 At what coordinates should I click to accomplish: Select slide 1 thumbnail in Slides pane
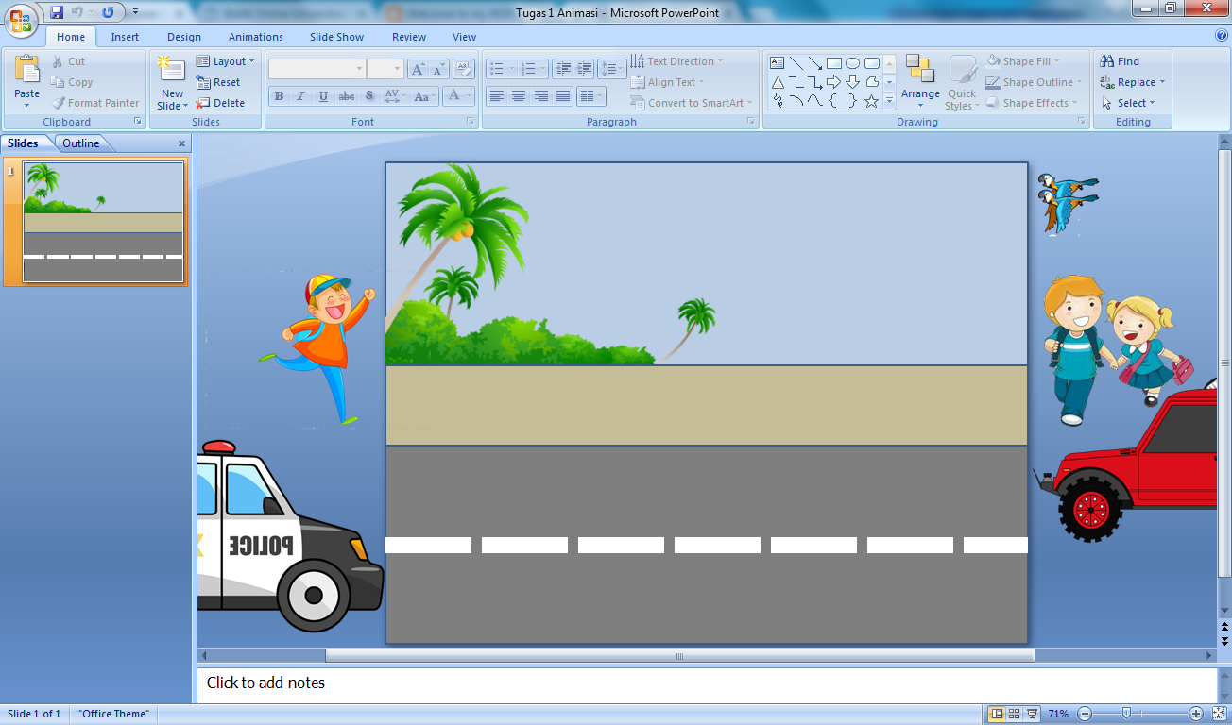click(x=103, y=223)
